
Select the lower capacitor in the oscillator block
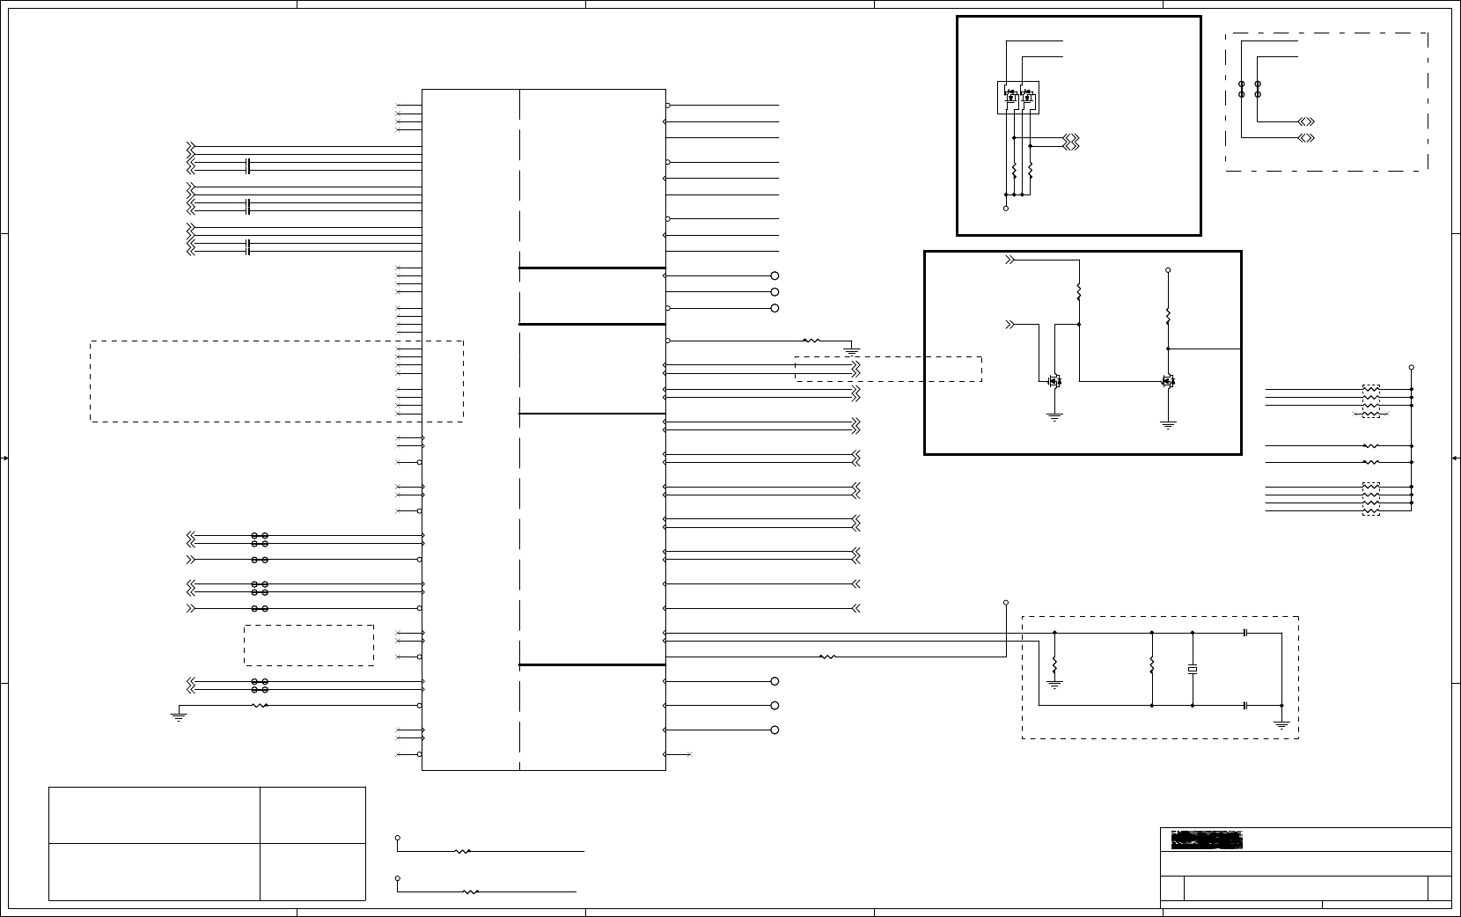pyautogui.click(x=1245, y=705)
